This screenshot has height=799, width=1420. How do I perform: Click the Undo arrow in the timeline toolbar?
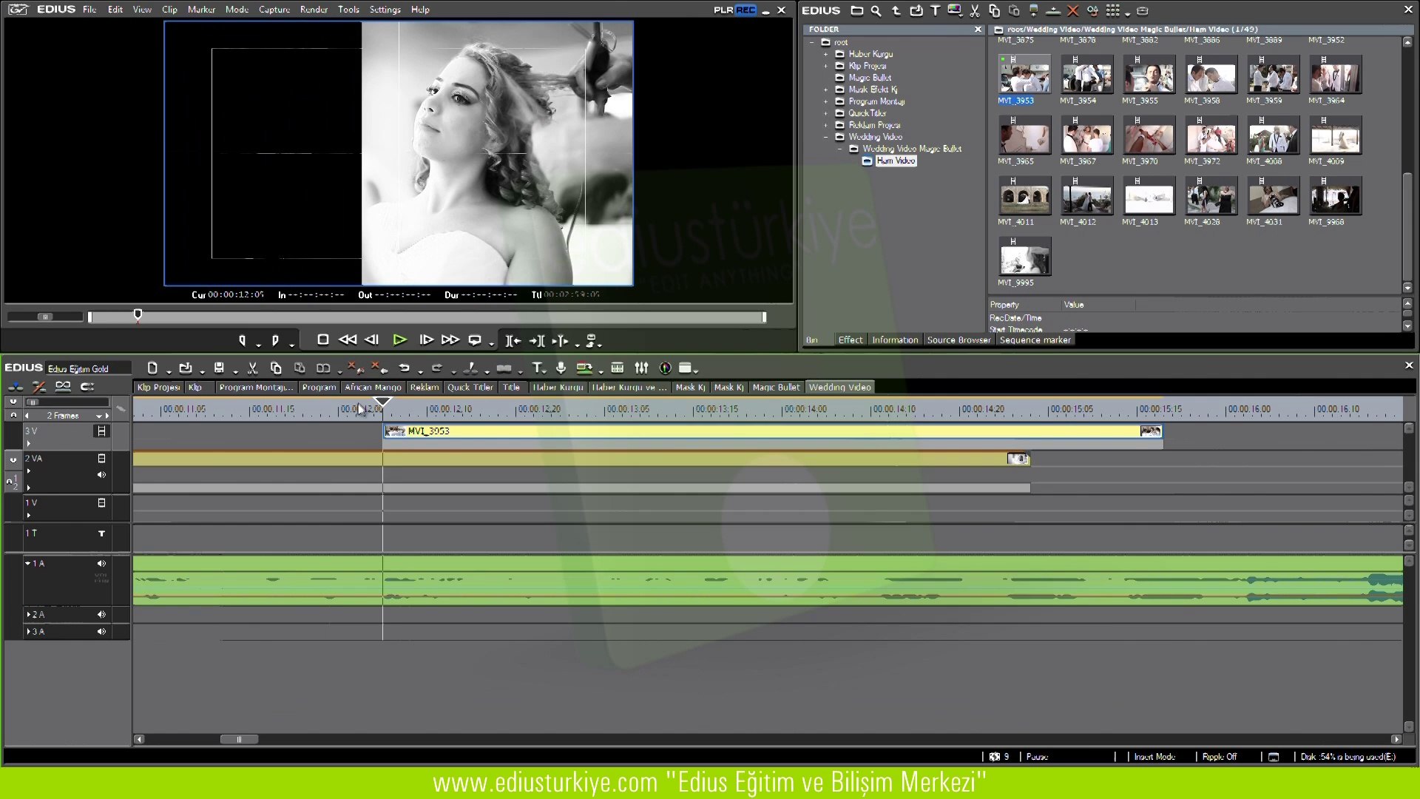pos(404,368)
